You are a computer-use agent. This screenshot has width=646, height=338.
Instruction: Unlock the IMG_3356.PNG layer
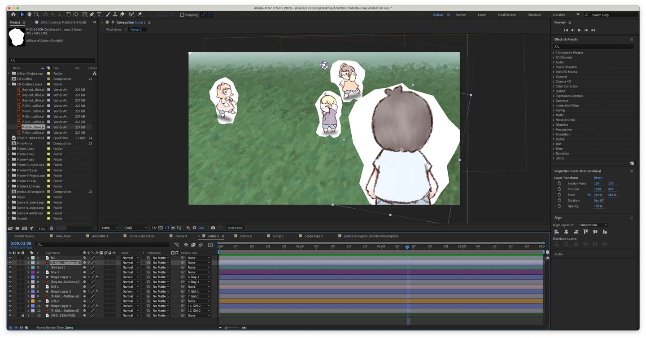(23, 316)
